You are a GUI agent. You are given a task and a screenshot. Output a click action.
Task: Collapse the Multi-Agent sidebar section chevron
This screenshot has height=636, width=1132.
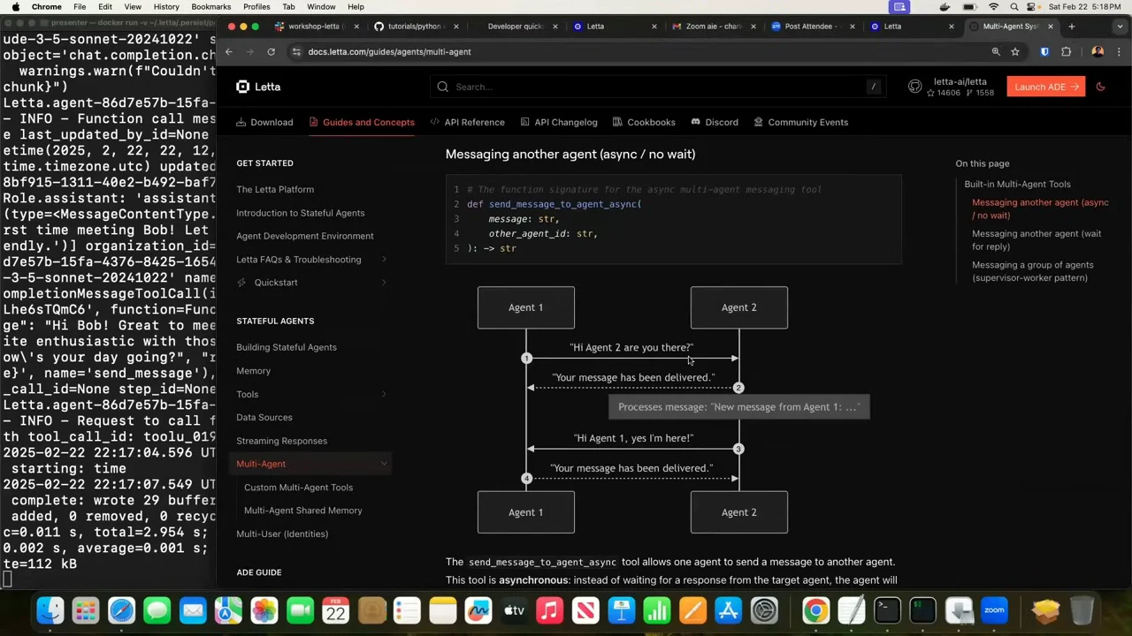[x=384, y=464]
